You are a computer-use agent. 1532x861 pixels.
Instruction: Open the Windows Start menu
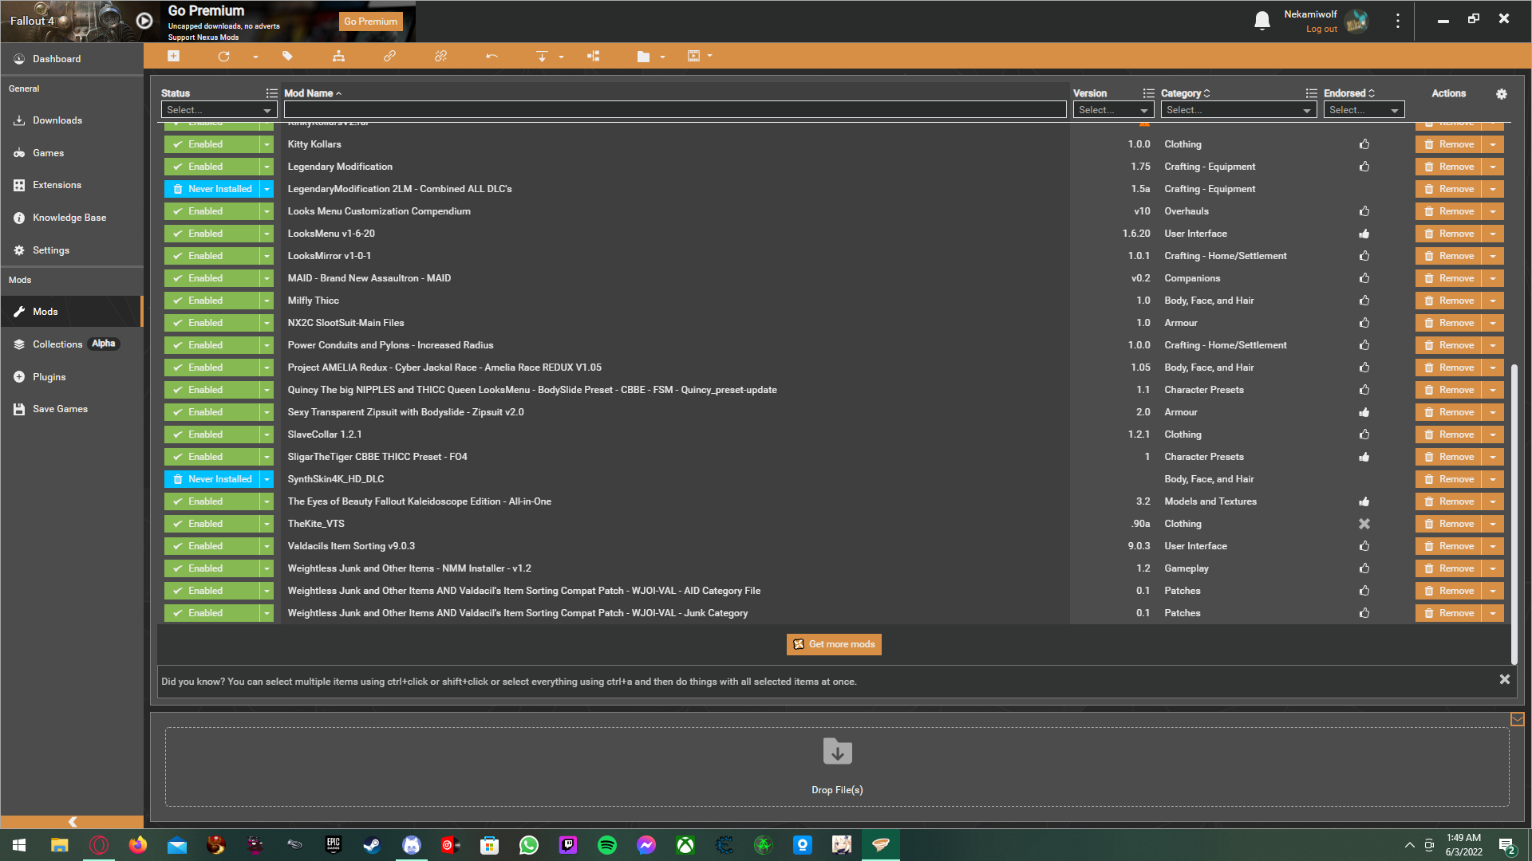click(19, 845)
